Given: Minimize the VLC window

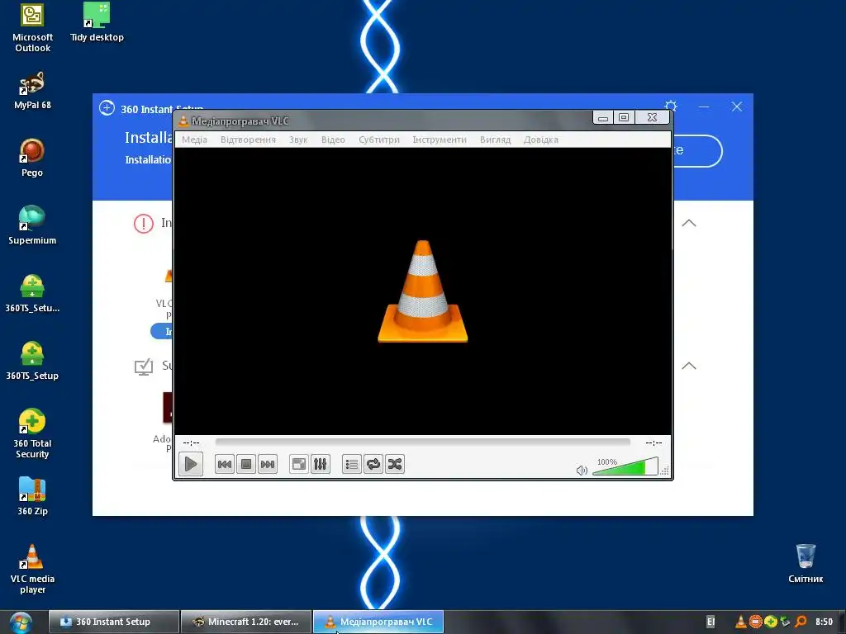Looking at the screenshot, I should [x=603, y=117].
